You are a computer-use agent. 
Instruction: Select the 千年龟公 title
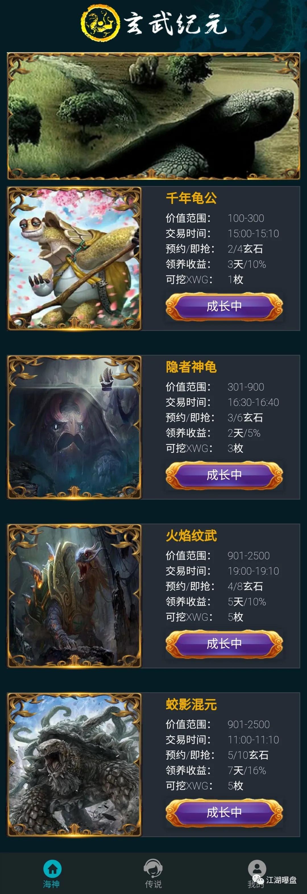(191, 198)
